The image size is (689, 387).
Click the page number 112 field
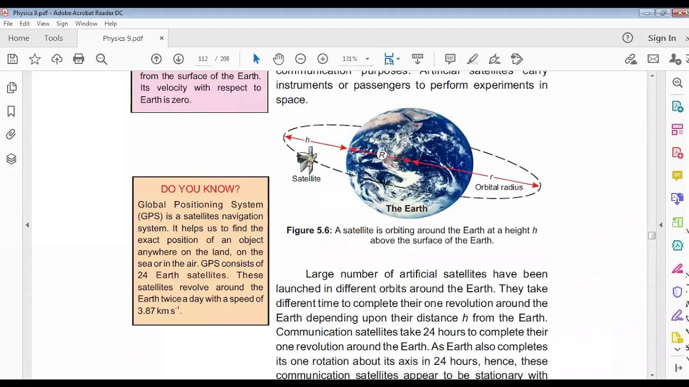tap(203, 59)
